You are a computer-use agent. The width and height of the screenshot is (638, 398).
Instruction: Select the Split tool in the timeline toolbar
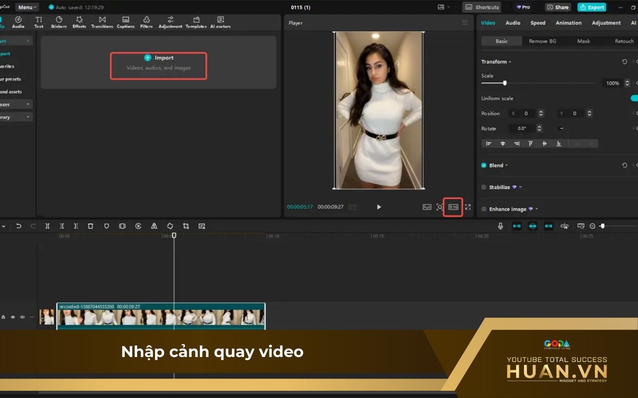(47, 226)
